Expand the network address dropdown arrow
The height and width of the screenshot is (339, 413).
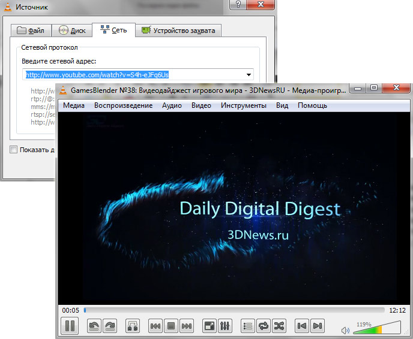(x=249, y=75)
